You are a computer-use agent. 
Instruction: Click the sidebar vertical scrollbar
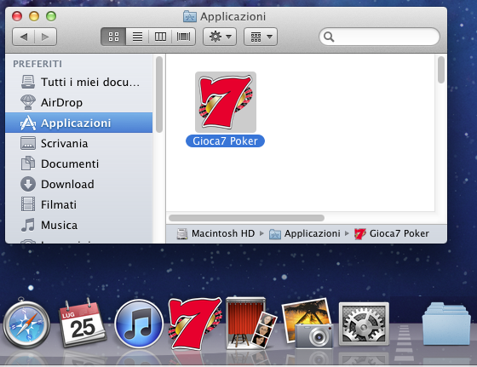(x=159, y=95)
